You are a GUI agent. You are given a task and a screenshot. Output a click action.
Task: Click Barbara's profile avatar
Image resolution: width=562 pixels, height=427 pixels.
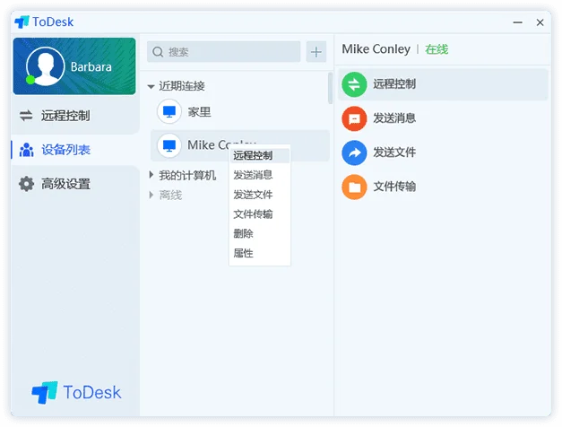pyautogui.click(x=45, y=66)
